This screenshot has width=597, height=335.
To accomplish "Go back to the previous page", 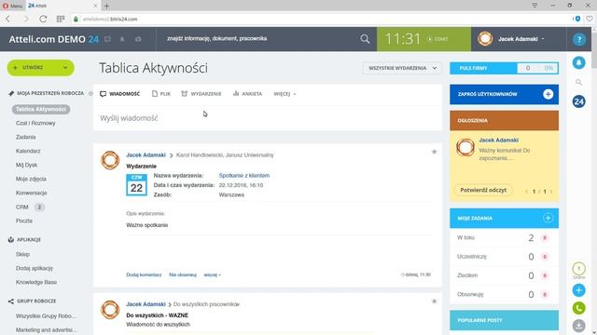I will [x=8, y=19].
